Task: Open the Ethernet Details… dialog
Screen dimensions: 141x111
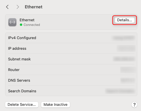Action: tap(125, 20)
